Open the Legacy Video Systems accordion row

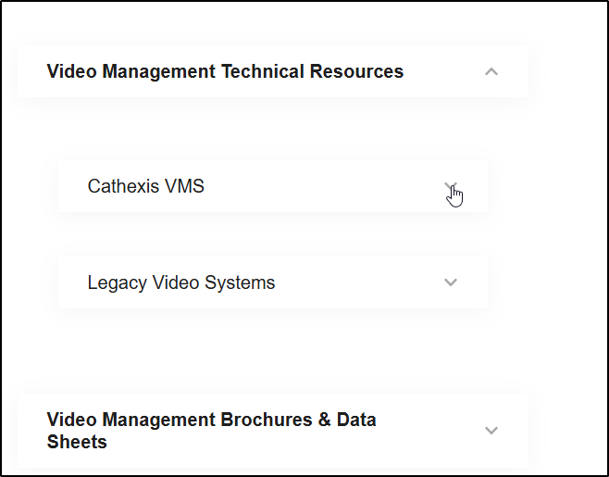click(273, 282)
